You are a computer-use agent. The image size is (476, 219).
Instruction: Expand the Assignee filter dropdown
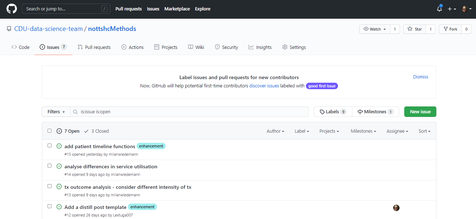(397, 131)
